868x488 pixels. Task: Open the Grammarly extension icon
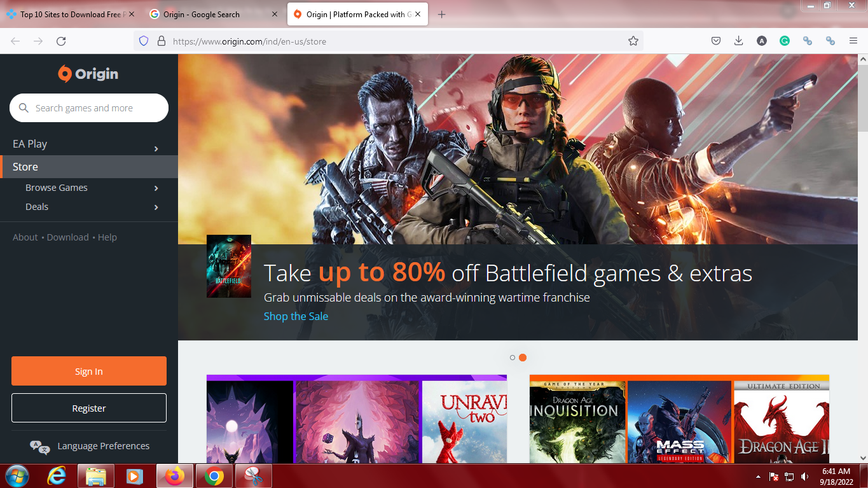point(785,41)
